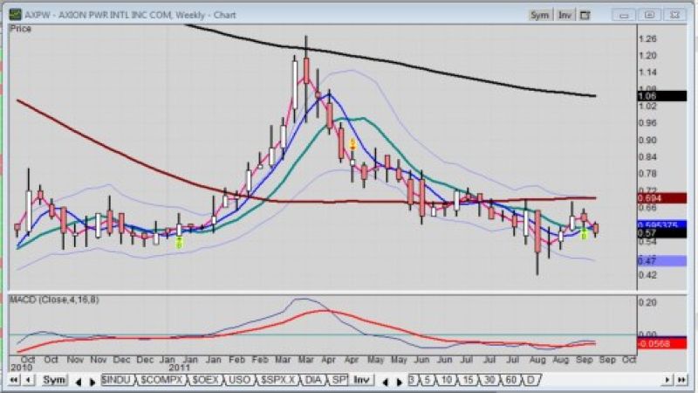Click the bottom Sym button
Image resolution: width=698 pixels, height=393 pixels.
pyautogui.click(x=54, y=380)
